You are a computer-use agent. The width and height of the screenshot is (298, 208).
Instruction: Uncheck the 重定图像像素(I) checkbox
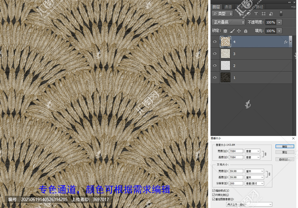214,199
